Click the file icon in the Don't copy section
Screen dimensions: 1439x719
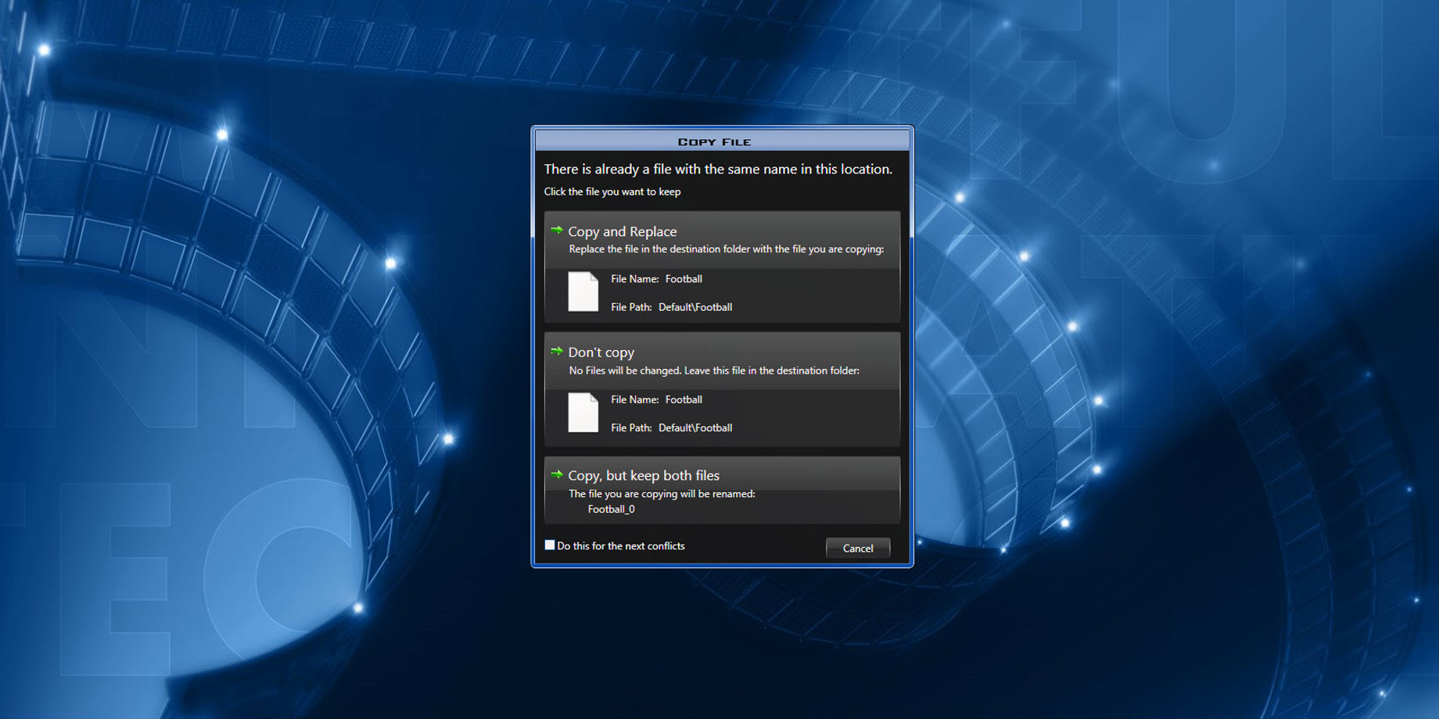583,413
